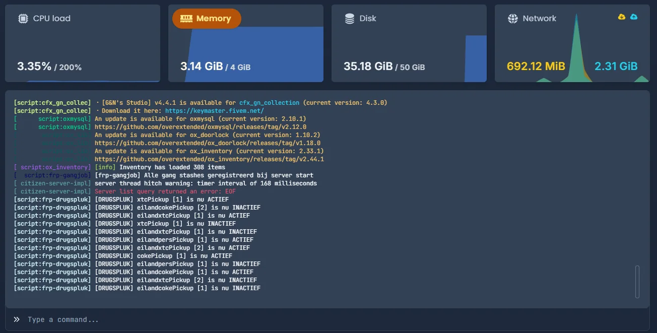
Task: Click the memory stick icon in the orange pill
Action: coord(186,19)
